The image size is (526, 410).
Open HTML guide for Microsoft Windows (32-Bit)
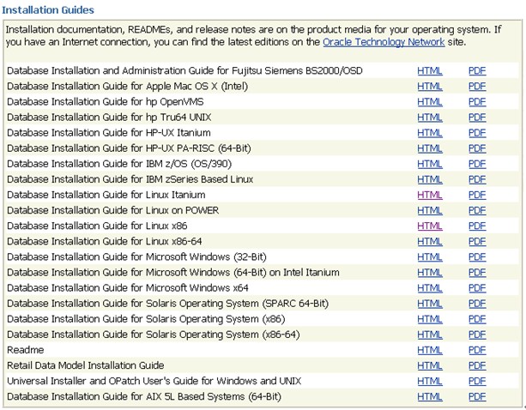(430, 256)
